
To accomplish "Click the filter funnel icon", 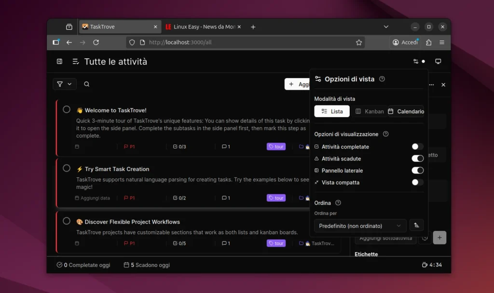I will pos(59,84).
